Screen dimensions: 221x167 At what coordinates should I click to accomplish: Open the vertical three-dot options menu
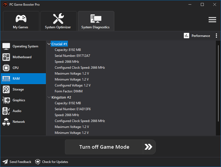pyautogui.click(x=216, y=36)
